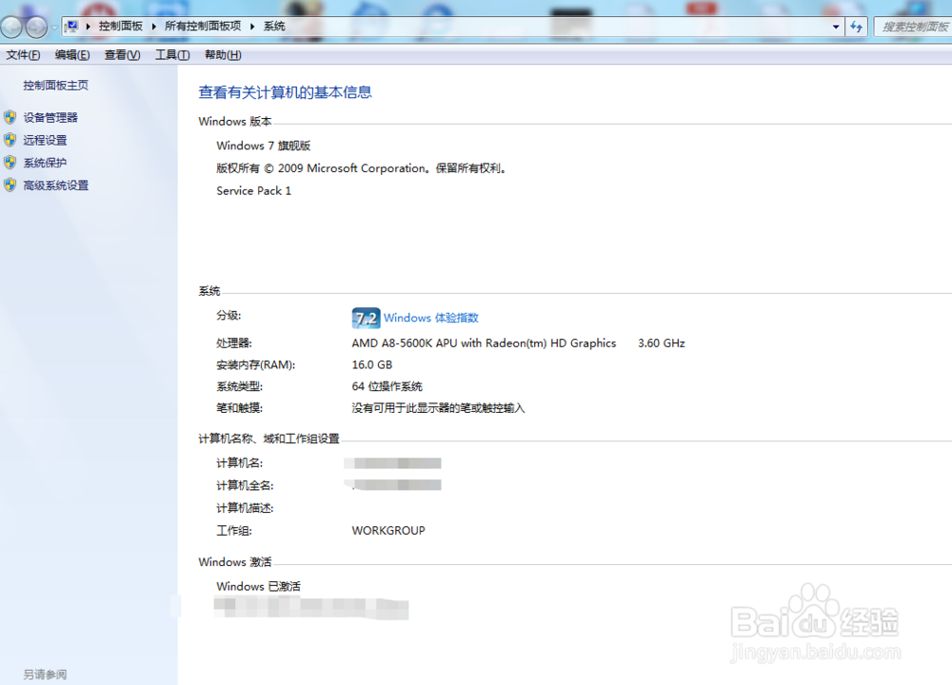This screenshot has height=685, width=952.
Task: Expand arrow after 控制面板 breadcrumb
Action: tap(153, 26)
